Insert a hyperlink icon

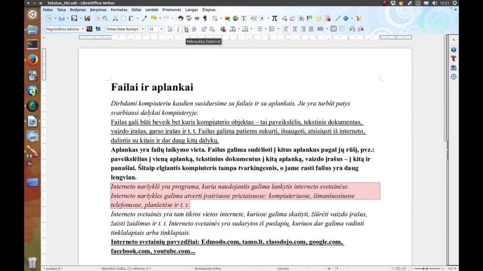tap(284, 19)
